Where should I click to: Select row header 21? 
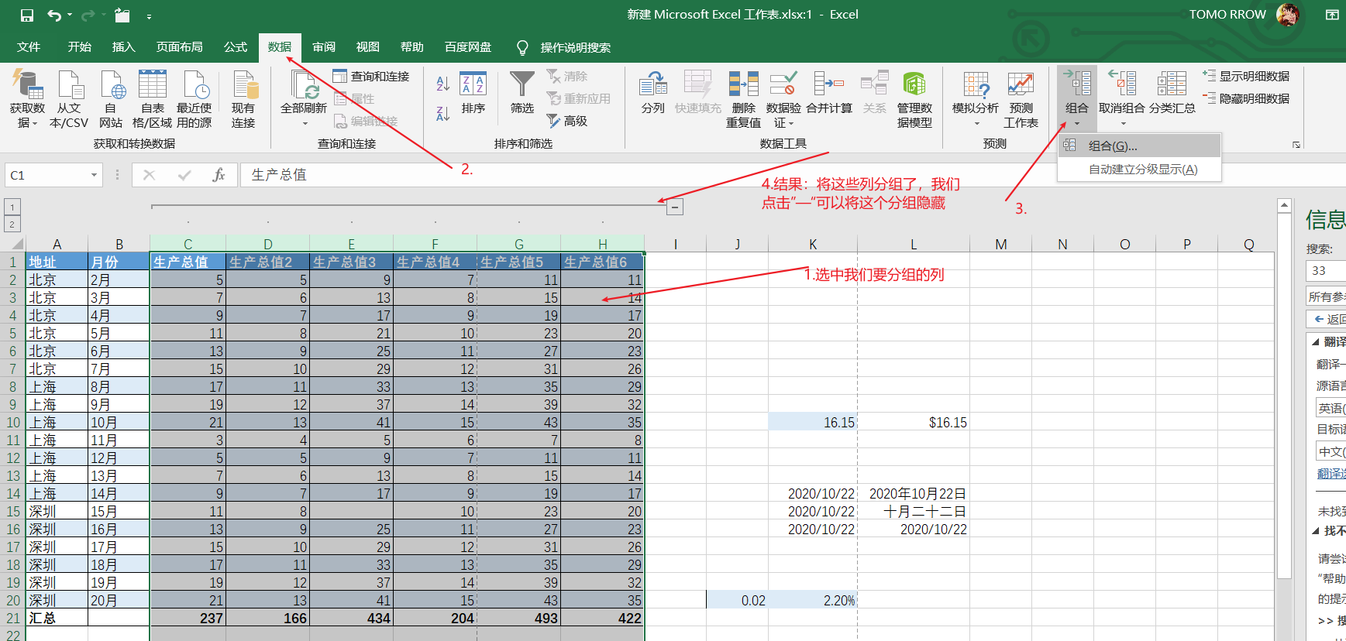click(13, 618)
